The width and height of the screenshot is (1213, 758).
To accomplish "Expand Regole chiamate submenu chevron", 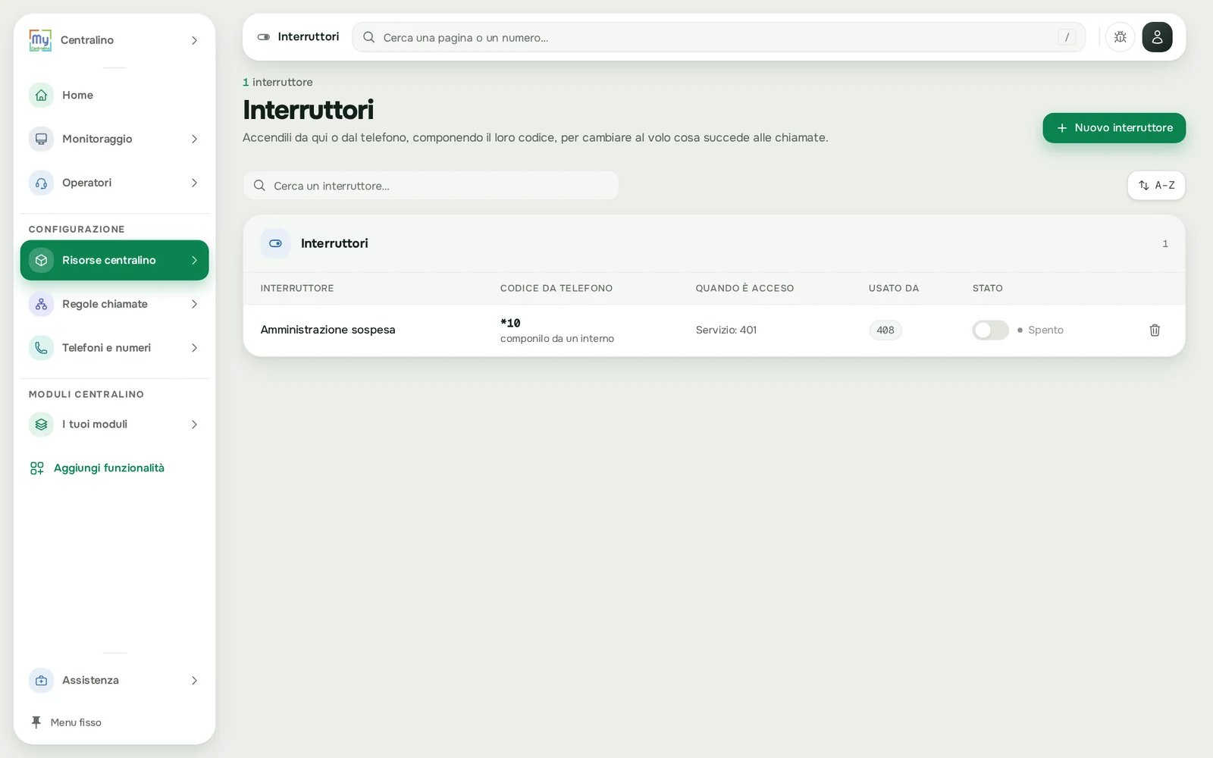I will [194, 304].
